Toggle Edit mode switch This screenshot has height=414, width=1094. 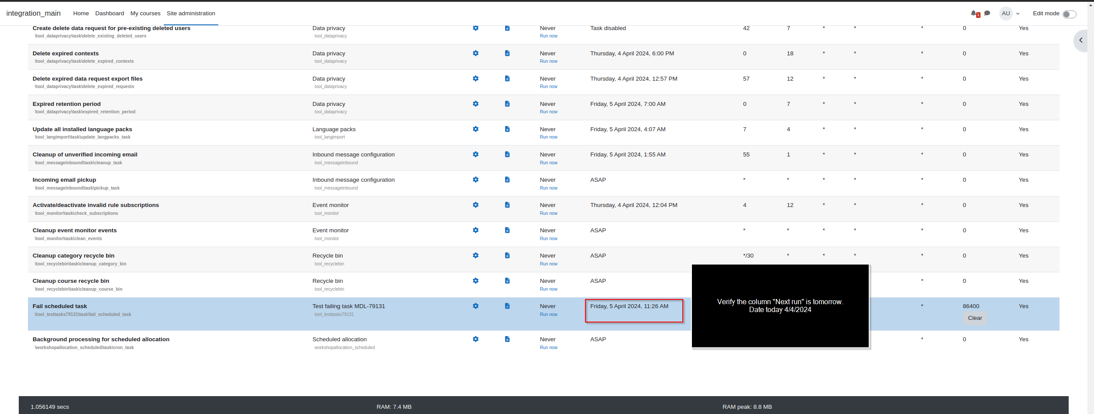click(x=1069, y=14)
